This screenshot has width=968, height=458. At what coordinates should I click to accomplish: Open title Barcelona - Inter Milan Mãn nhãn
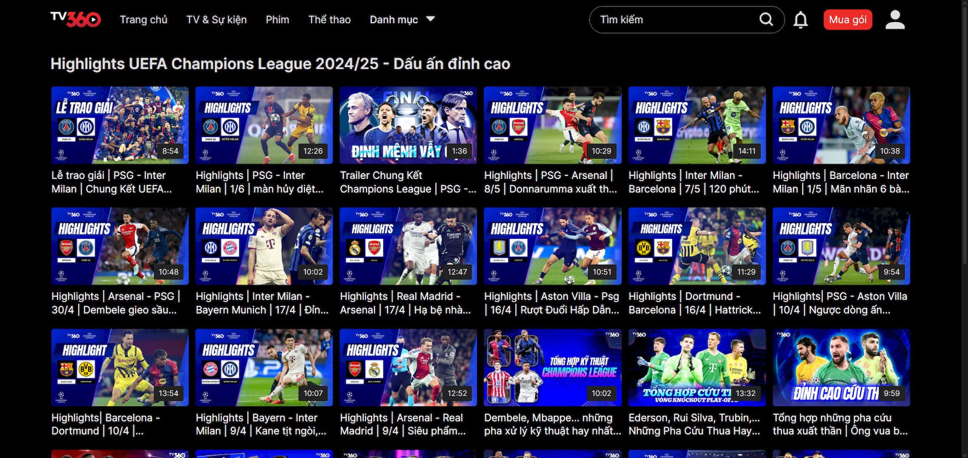coord(841,182)
